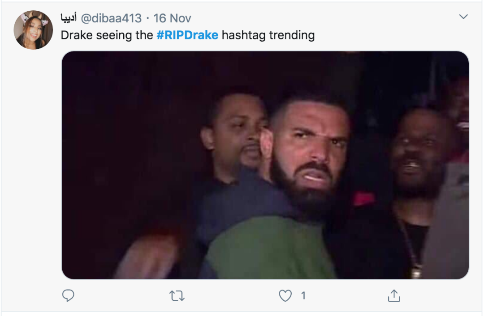Click the words "hashtag trending" in the tweet

pyautogui.click(x=268, y=35)
